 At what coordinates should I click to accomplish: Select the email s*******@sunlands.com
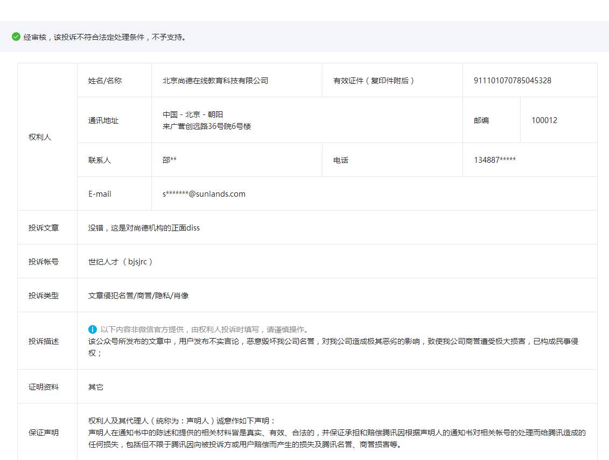click(204, 194)
